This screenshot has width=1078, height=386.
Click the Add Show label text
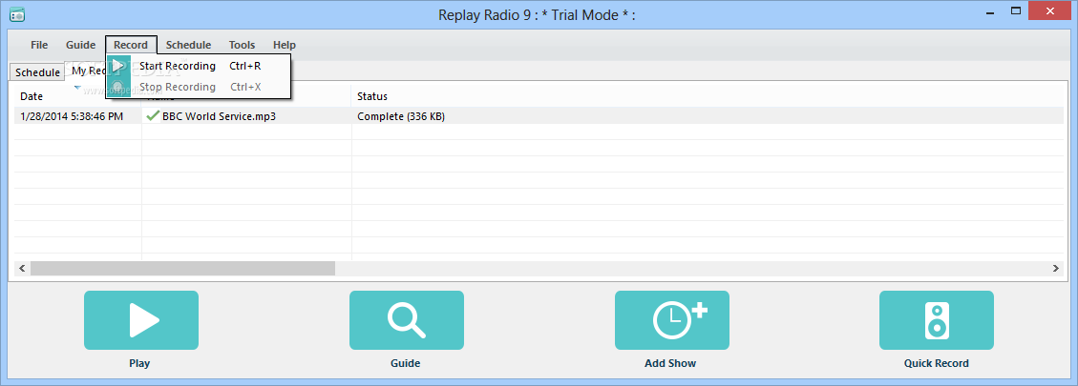[670, 363]
